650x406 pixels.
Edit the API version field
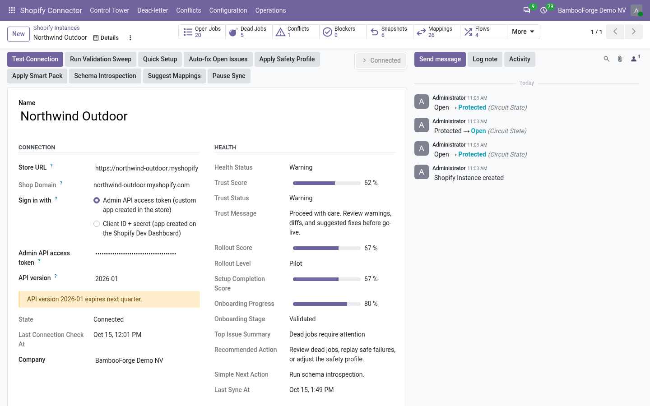(147, 279)
